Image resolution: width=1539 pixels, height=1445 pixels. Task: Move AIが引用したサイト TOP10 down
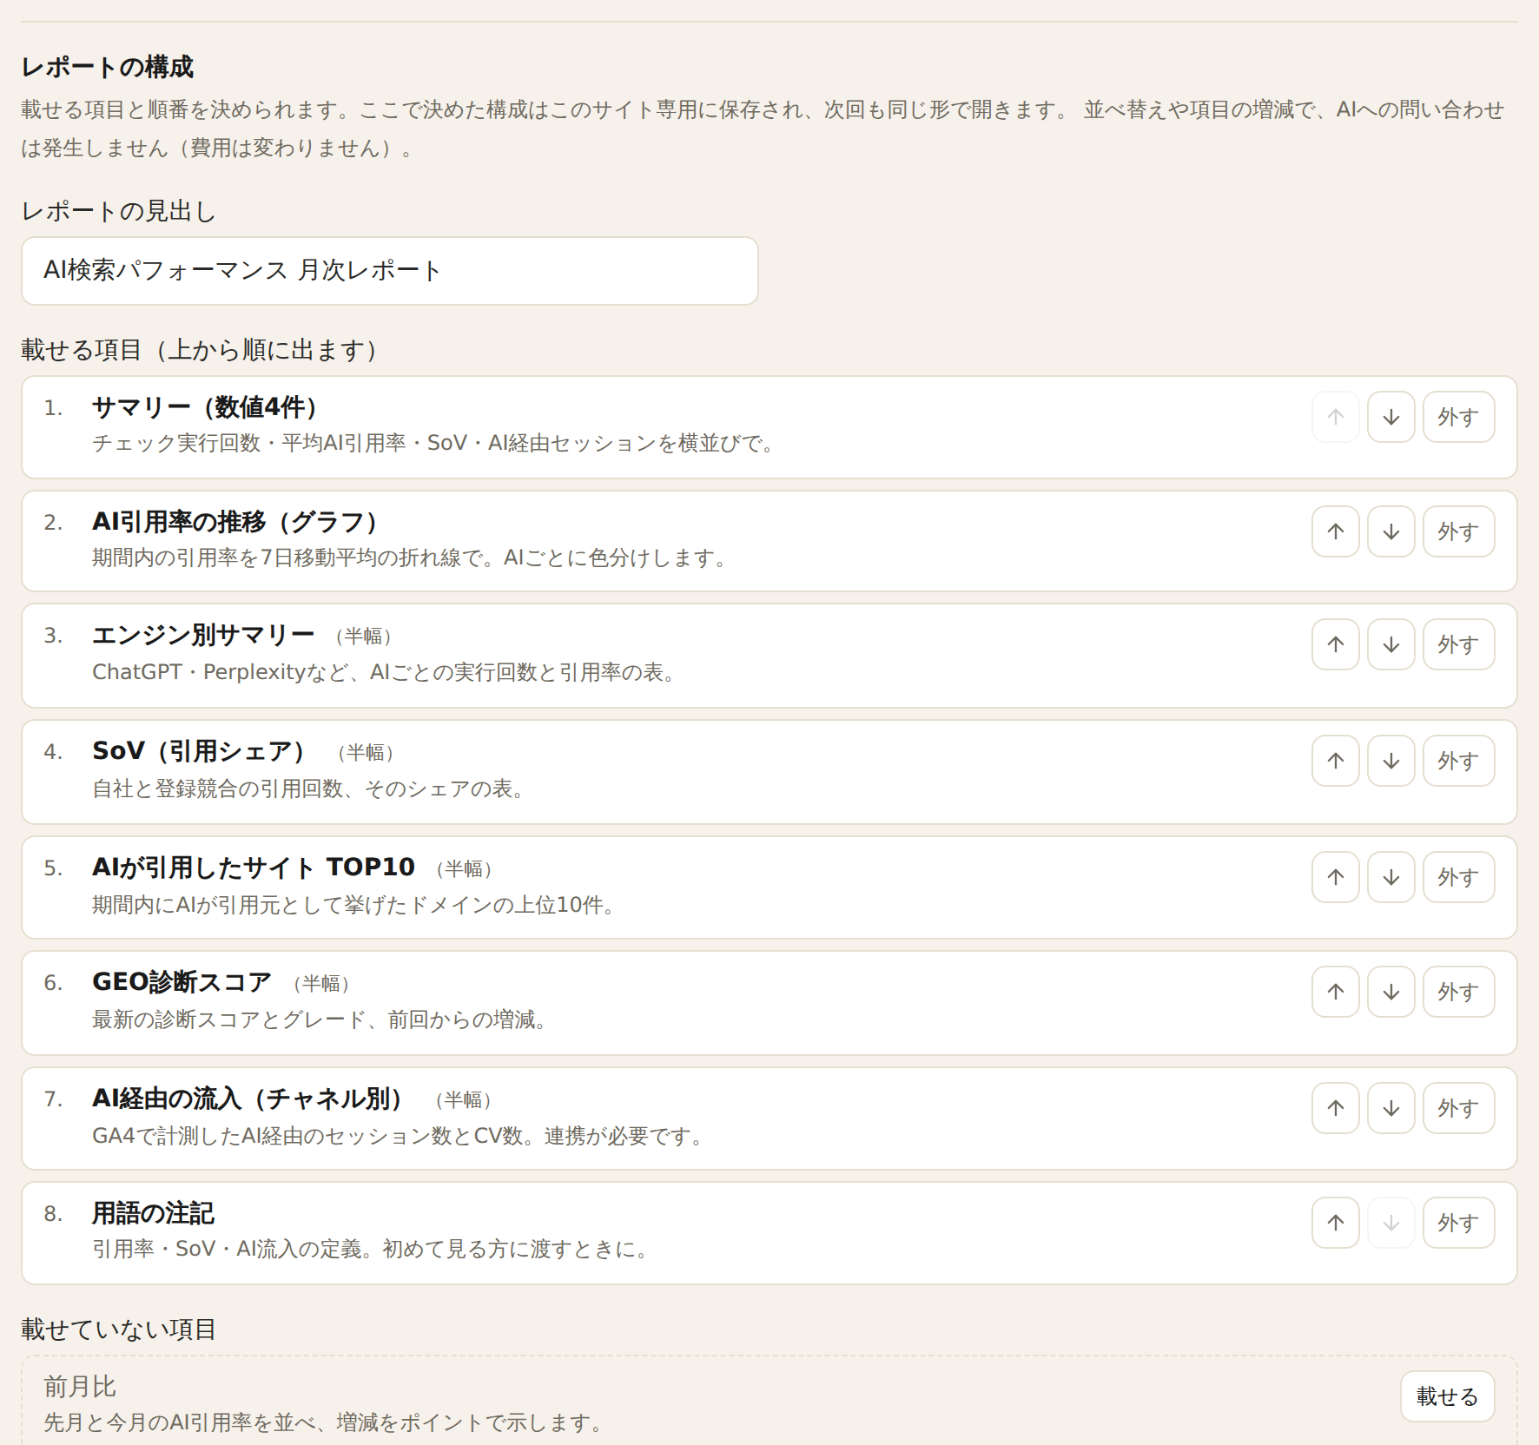[x=1391, y=877]
